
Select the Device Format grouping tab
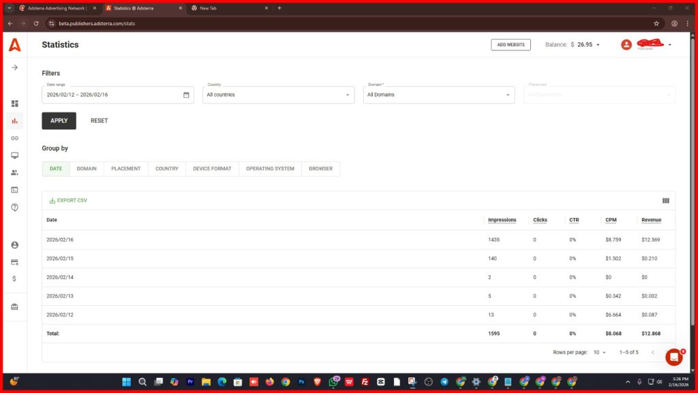coord(212,169)
